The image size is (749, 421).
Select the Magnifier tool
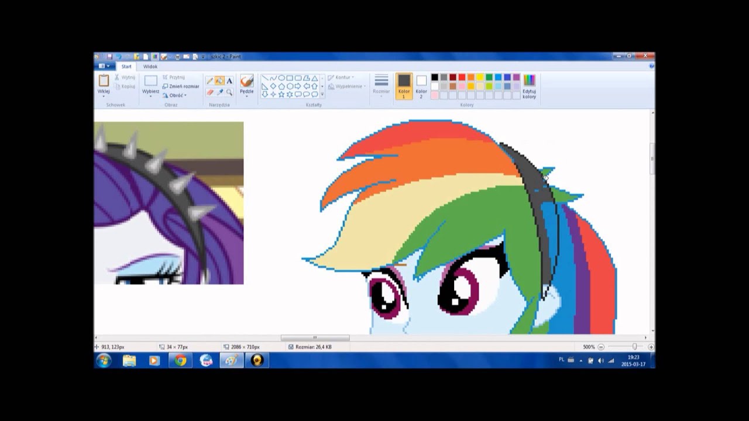[x=229, y=92]
